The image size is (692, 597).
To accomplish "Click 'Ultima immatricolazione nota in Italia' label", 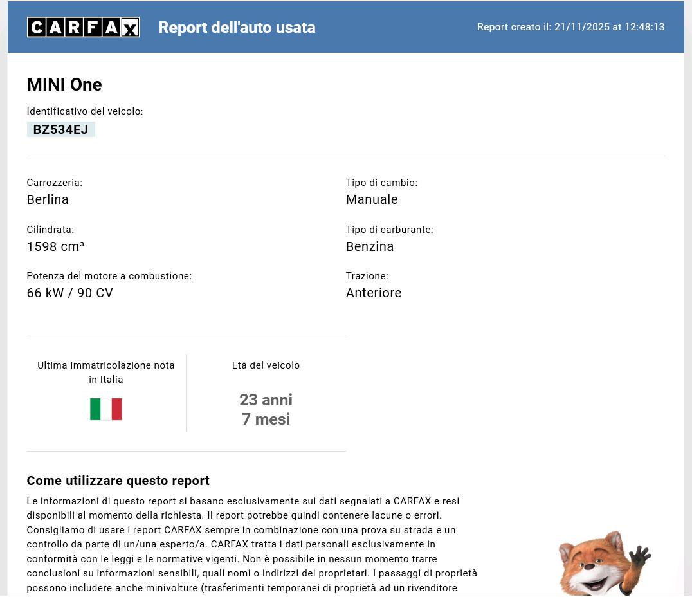I will (x=106, y=372).
